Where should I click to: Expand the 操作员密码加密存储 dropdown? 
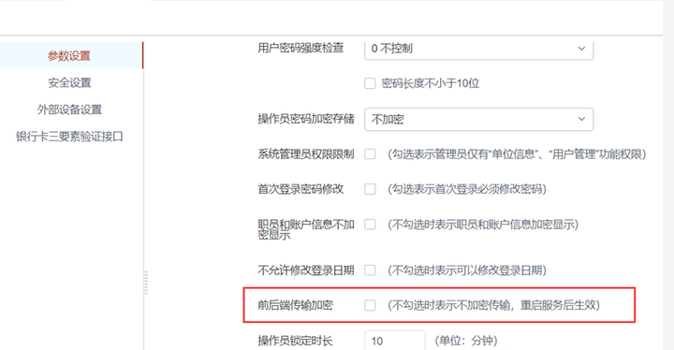479,119
